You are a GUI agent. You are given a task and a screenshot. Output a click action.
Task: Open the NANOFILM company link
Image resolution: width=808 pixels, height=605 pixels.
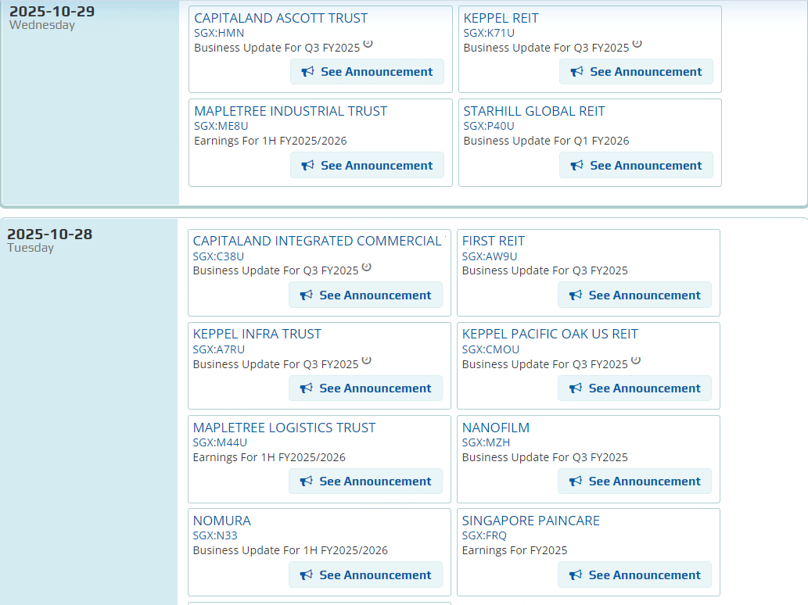[496, 428]
